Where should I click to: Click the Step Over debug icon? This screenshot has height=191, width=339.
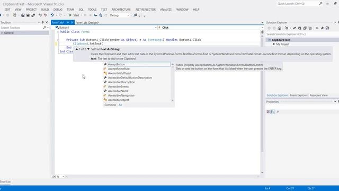[x=101, y=15]
